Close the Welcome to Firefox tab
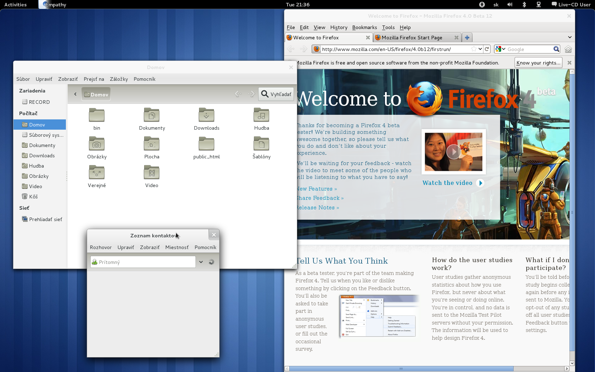595x372 pixels. click(x=368, y=38)
